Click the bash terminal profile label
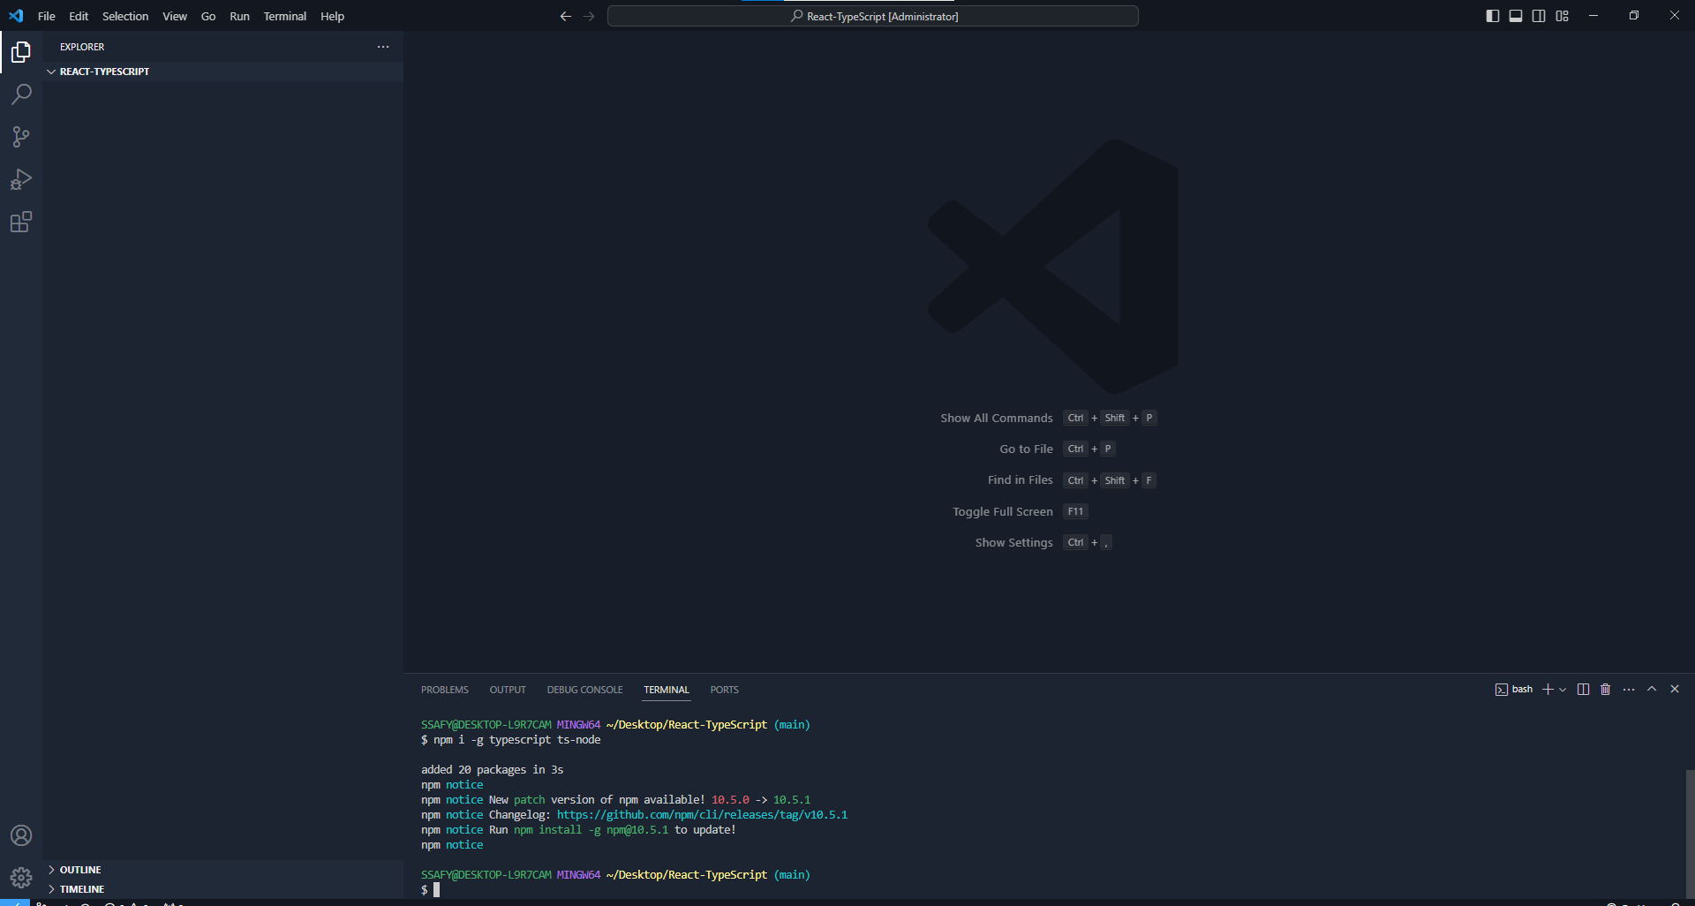Image resolution: width=1695 pixels, height=906 pixels. [1514, 690]
